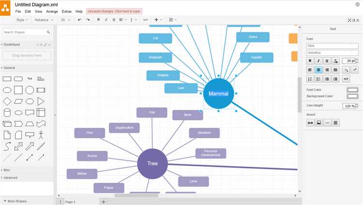Select the diamond shape in General palette

[7, 102]
